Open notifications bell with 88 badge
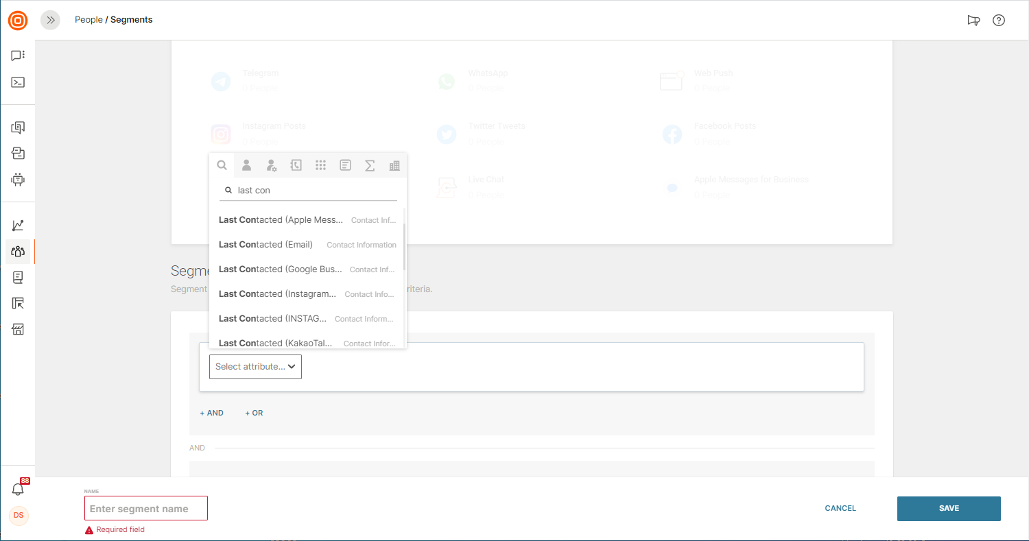This screenshot has width=1029, height=541. [x=18, y=489]
